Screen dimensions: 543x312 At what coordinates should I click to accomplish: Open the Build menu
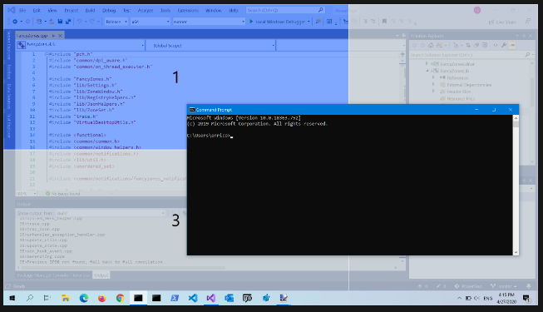click(90, 10)
